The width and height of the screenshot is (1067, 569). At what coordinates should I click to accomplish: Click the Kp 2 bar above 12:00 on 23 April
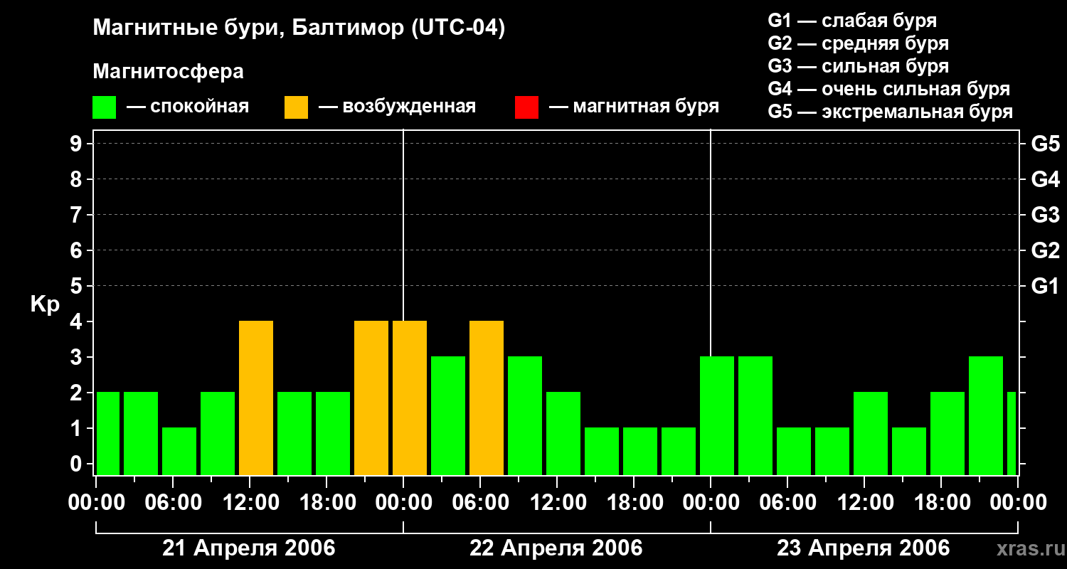[871, 434]
